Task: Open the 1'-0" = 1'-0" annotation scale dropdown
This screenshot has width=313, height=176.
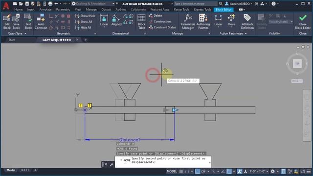Action: point(259,171)
